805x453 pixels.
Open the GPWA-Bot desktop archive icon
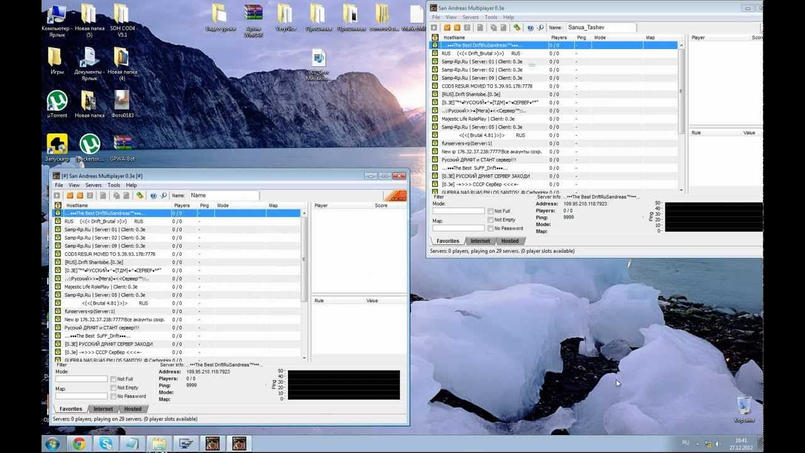pos(123,148)
